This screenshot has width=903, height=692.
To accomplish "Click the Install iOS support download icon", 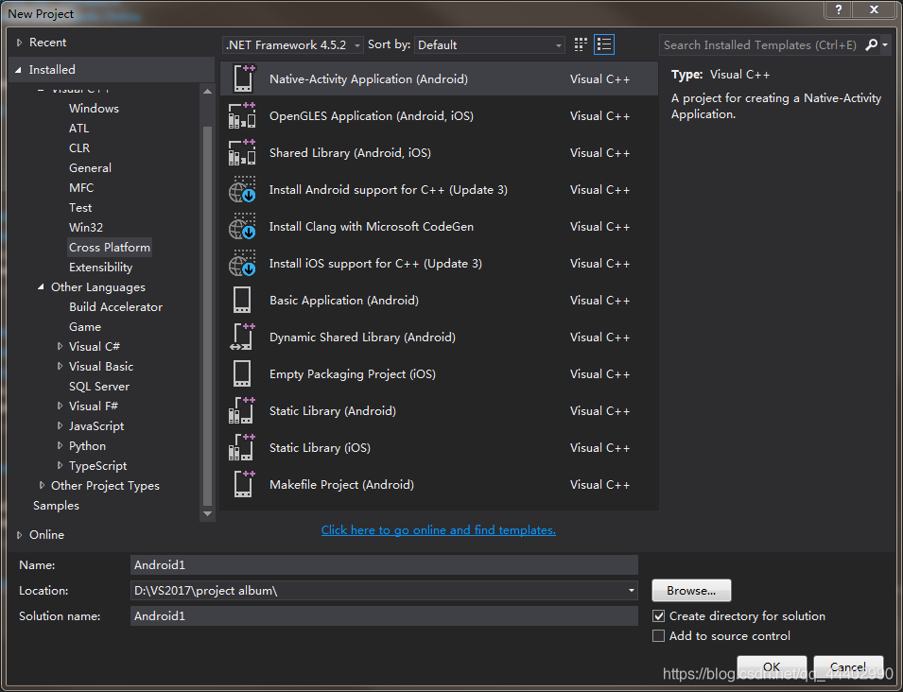I will (x=242, y=263).
